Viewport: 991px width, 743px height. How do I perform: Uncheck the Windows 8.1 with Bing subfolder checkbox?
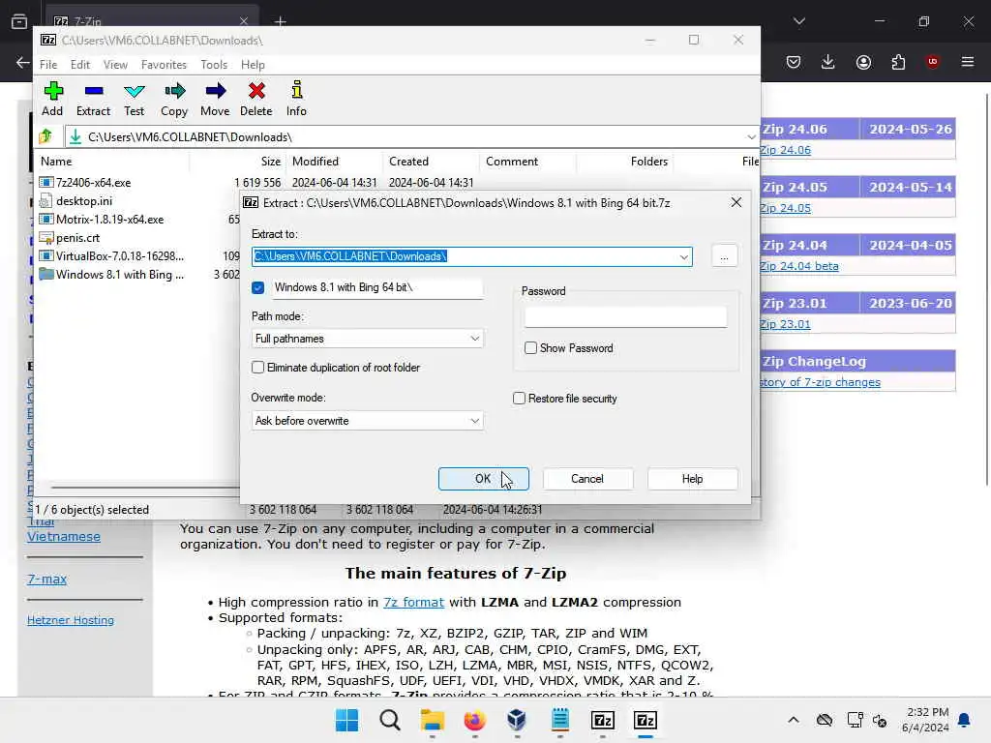257,287
